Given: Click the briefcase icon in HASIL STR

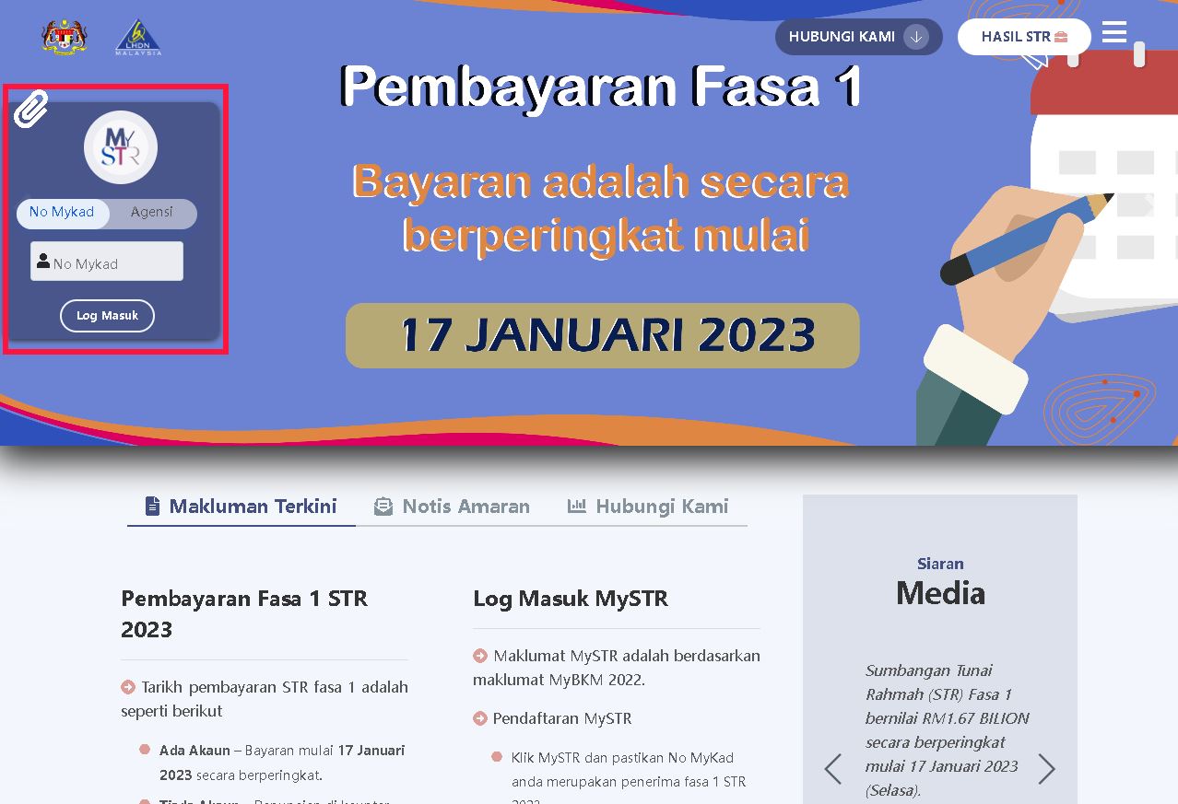Looking at the screenshot, I should point(1061,37).
